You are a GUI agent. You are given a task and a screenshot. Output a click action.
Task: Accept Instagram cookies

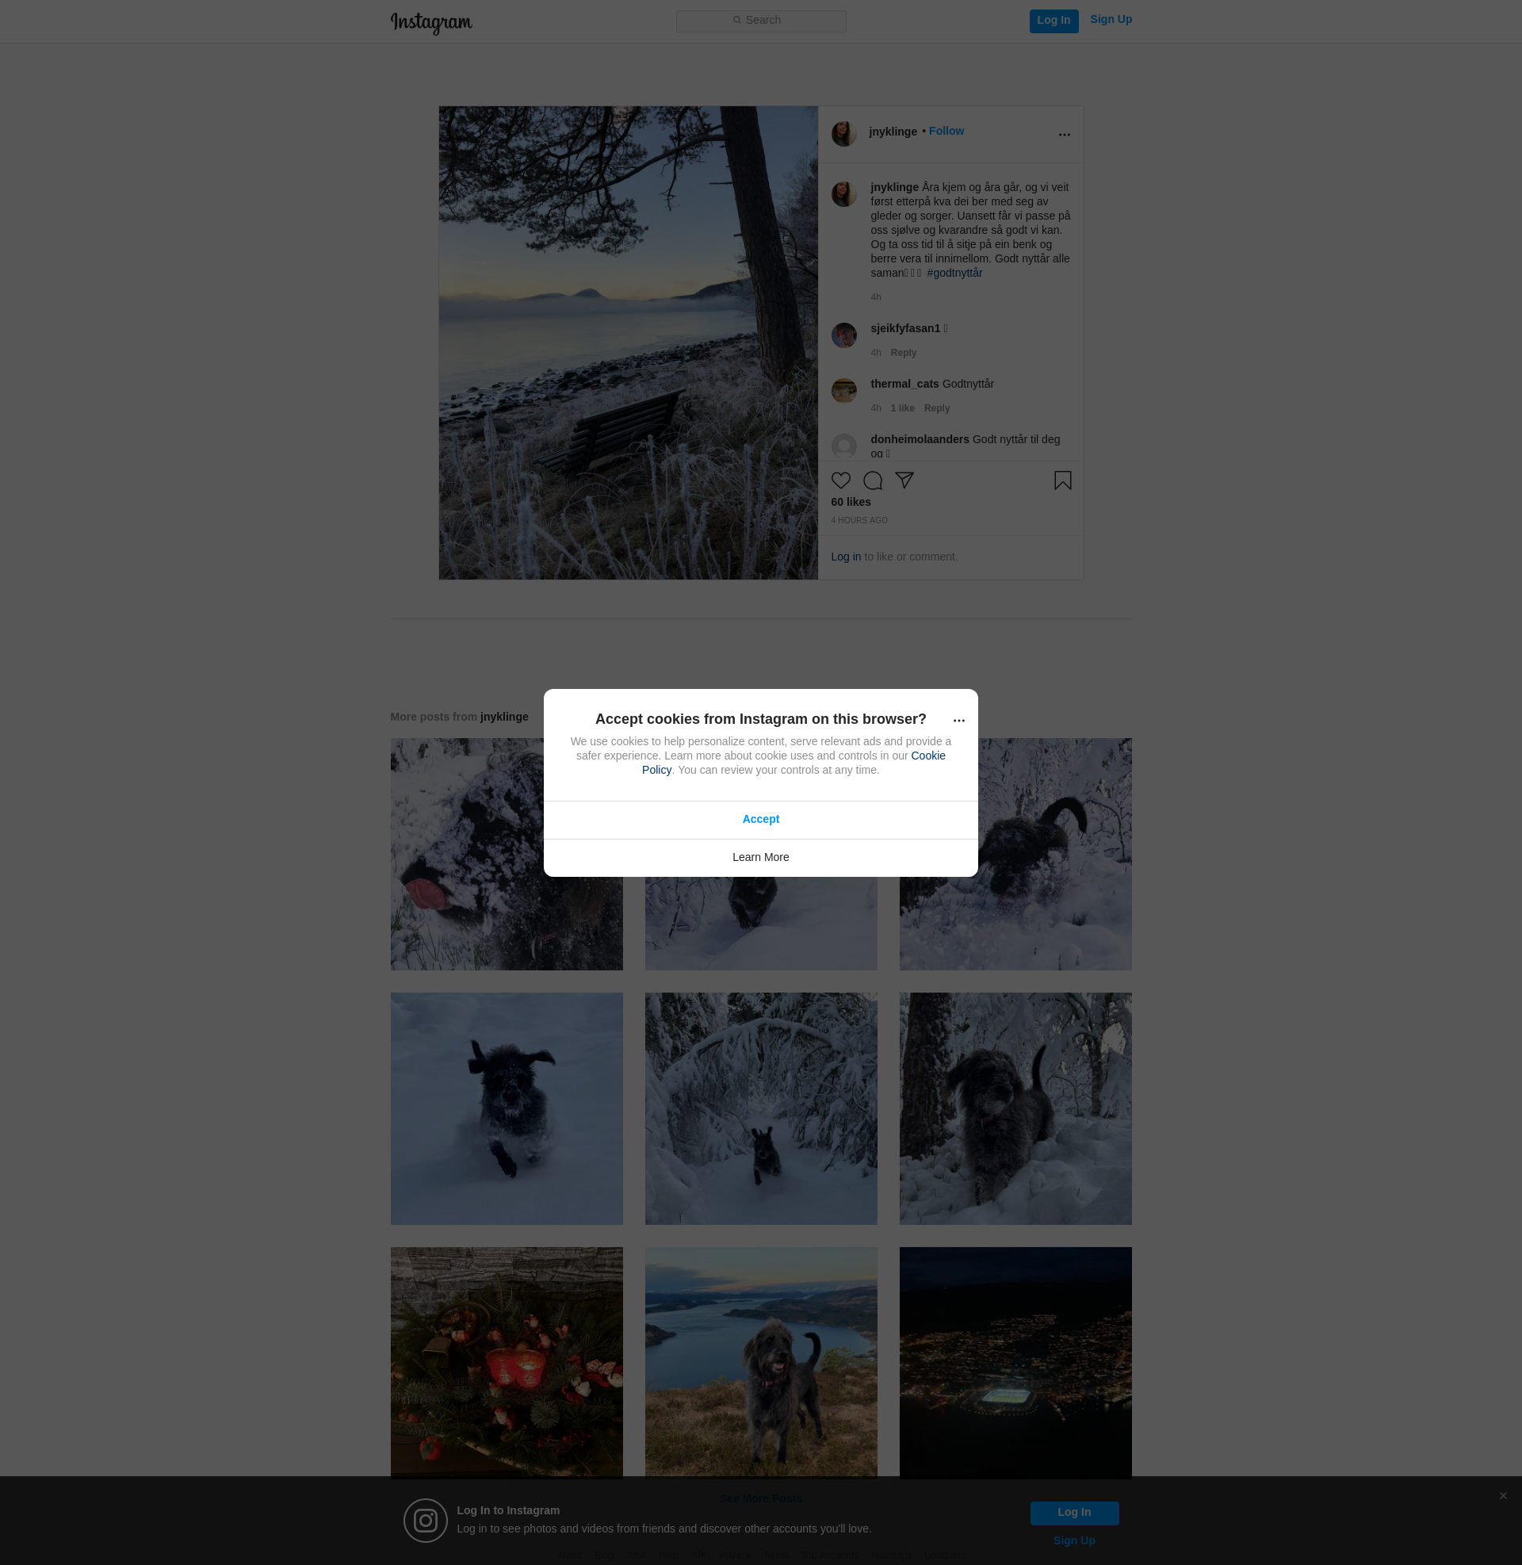[x=760, y=819]
